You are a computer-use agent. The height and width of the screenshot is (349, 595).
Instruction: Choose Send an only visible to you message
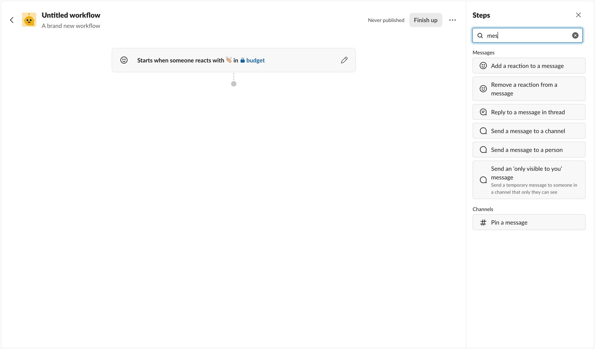click(529, 180)
